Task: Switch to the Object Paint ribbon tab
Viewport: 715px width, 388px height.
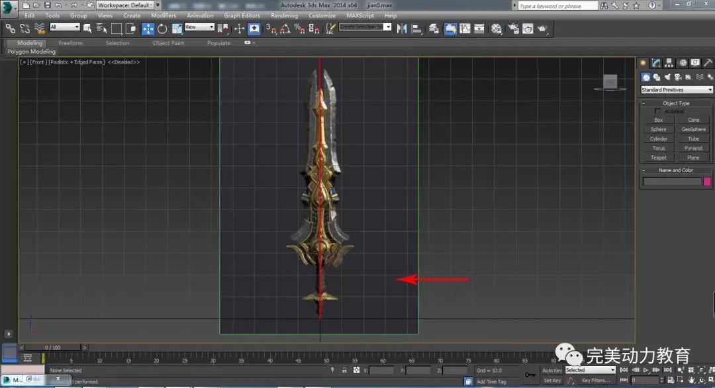Action: (x=168, y=43)
